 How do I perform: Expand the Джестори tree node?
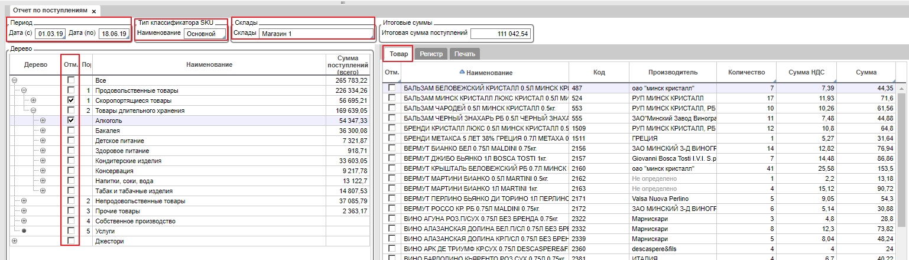pyautogui.click(x=14, y=241)
